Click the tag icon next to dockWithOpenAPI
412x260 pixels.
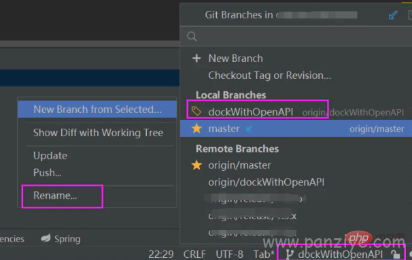196,112
